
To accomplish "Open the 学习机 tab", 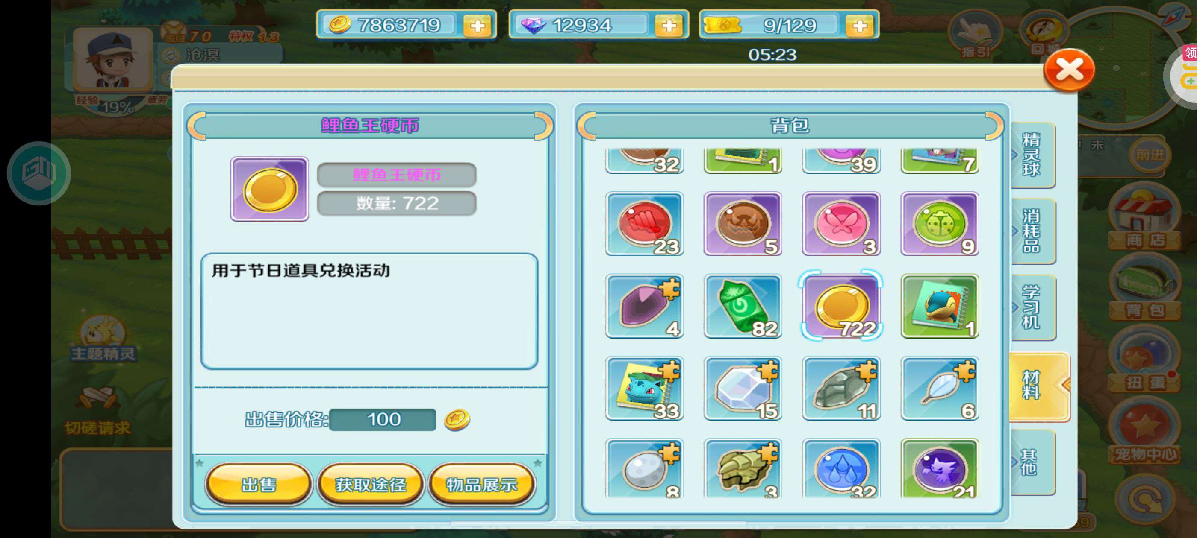I will 1032,307.
